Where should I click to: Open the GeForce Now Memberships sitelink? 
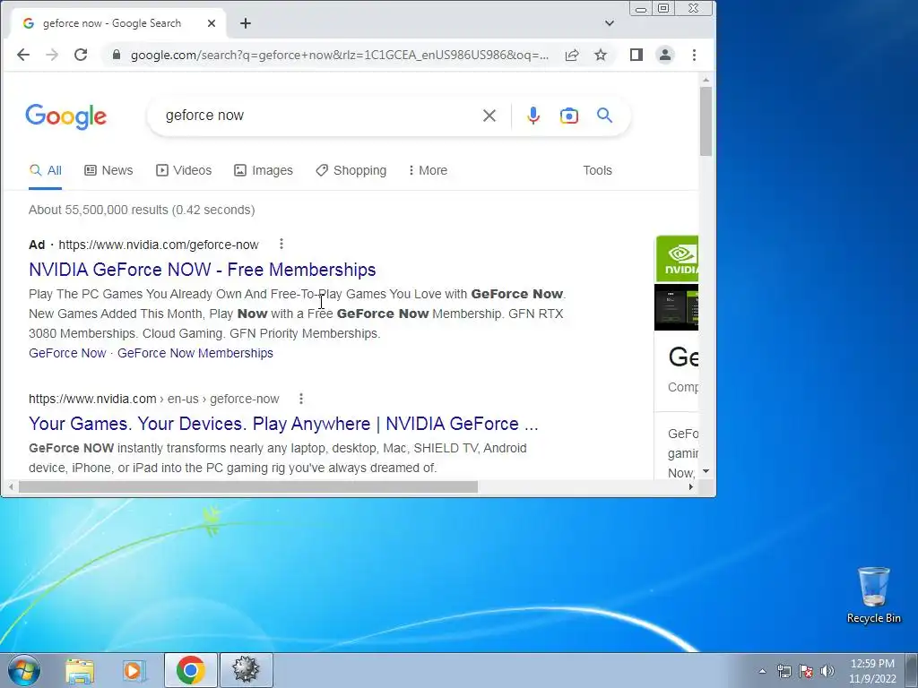tap(195, 353)
